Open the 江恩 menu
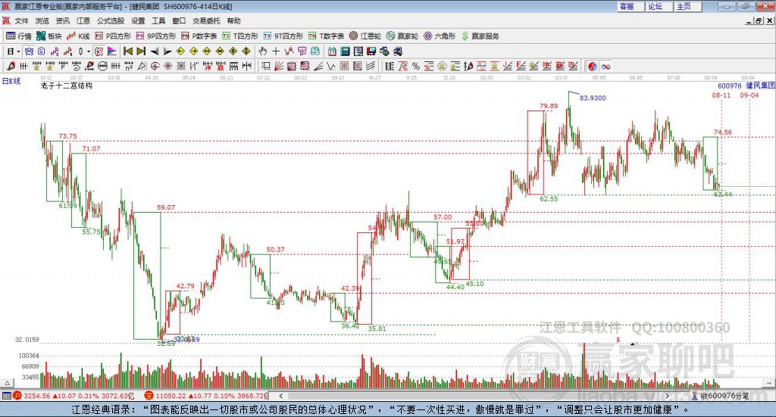 click(83, 20)
